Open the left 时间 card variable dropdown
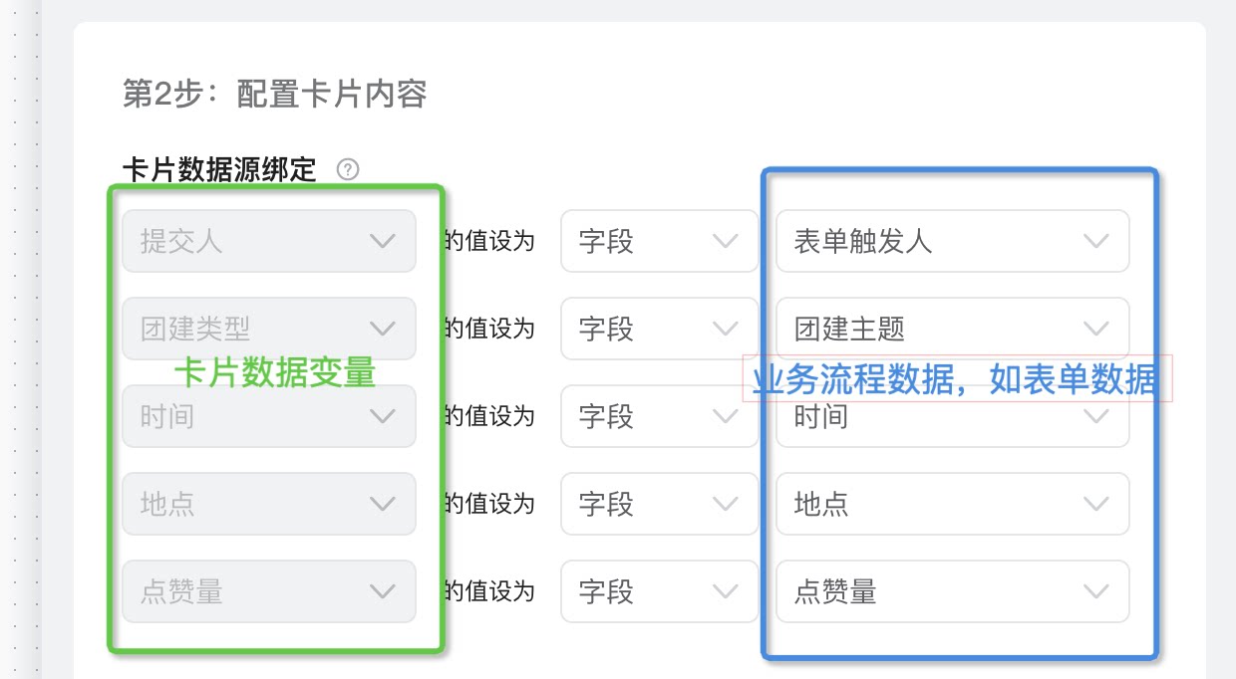 [x=269, y=416]
